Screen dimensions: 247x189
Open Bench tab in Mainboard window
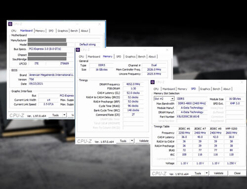[x=74, y=31]
